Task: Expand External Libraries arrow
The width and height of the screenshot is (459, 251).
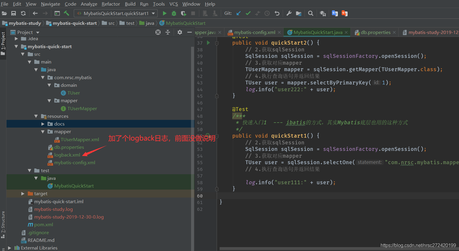Action: pos(9,248)
